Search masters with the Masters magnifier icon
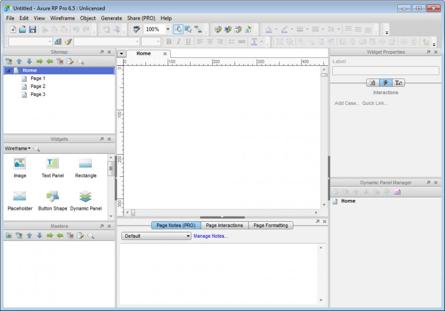This screenshot has height=311, width=445. pyautogui.click(x=91, y=236)
